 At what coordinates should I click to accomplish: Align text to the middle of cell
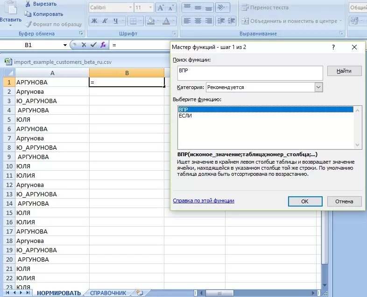click(x=198, y=8)
